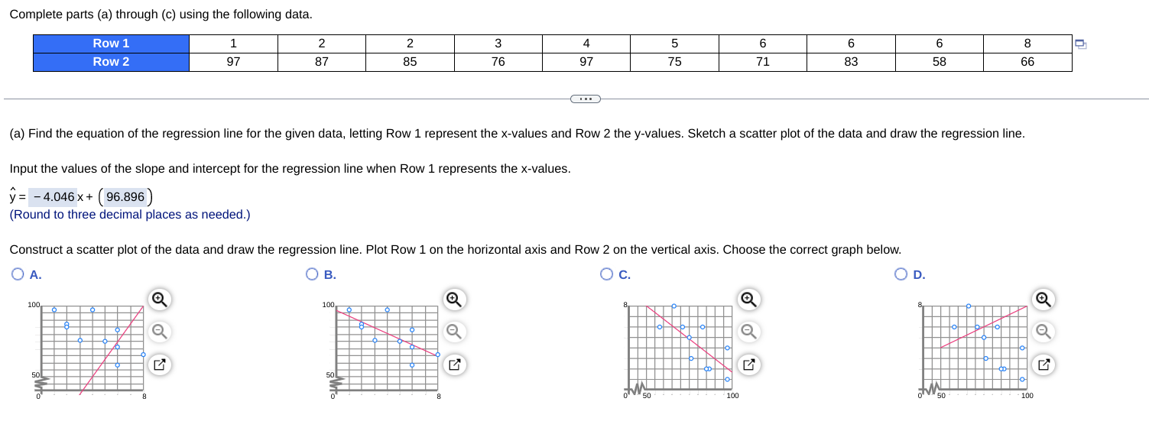Screen dimensions: 1149x447
Task: Select answer choice A
Action: [x=16, y=273]
